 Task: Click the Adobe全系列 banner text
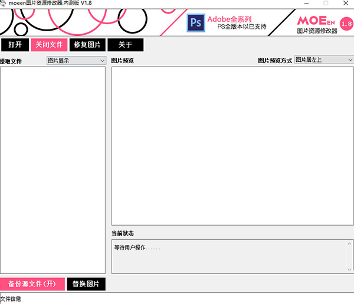click(230, 19)
